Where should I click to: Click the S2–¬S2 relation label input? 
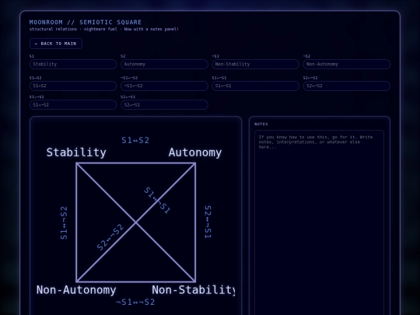(x=347, y=86)
